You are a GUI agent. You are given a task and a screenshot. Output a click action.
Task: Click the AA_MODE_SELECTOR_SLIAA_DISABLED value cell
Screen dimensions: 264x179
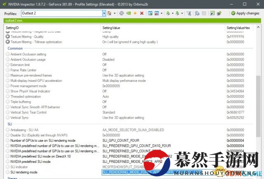133,130
